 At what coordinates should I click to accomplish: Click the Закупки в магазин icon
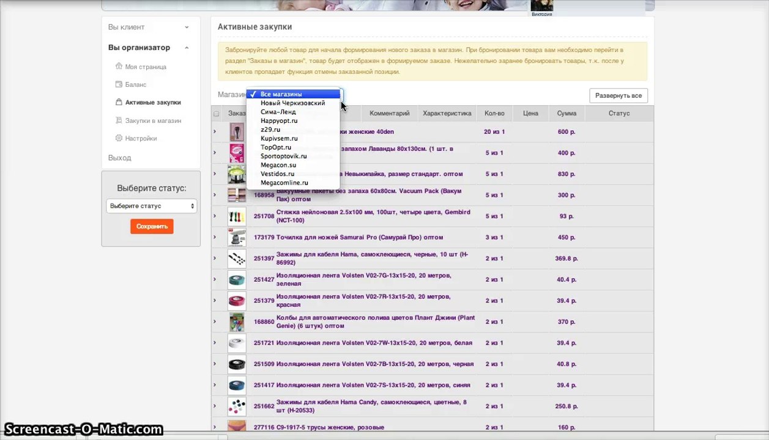pos(119,120)
